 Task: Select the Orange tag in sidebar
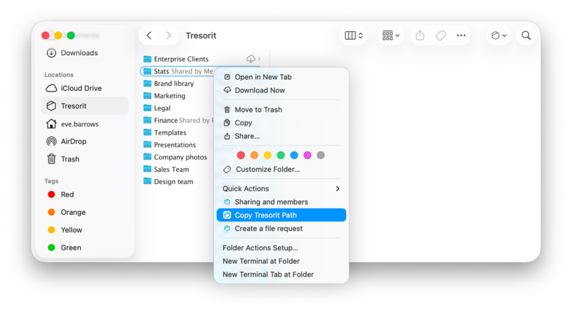click(x=85, y=212)
